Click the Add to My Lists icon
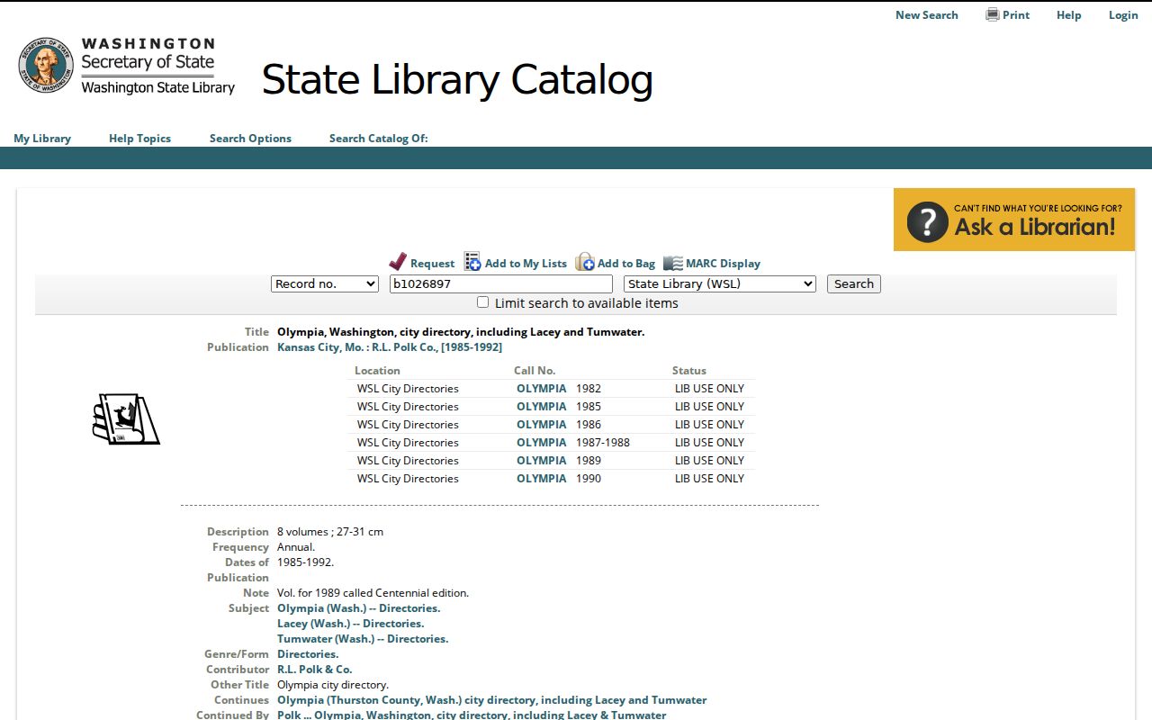This screenshot has height=720, width=1152. tap(472, 262)
